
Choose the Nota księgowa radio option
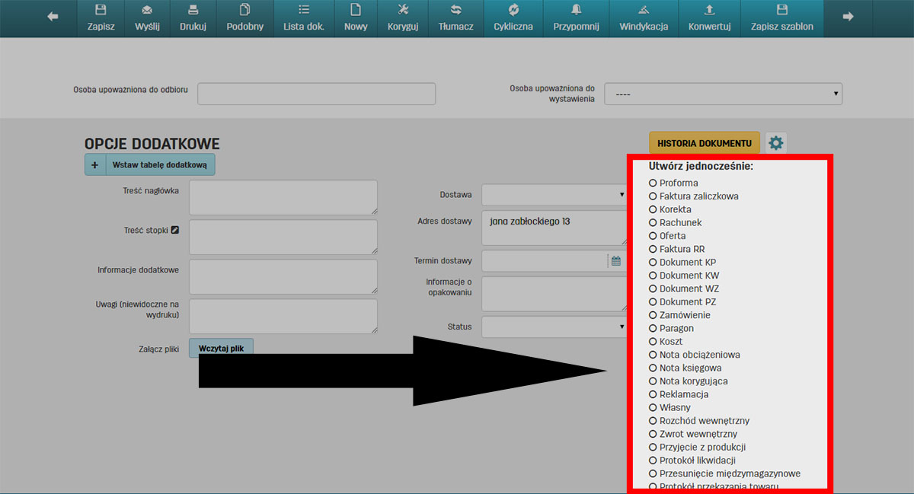pyautogui.click(x=653, y=368)
